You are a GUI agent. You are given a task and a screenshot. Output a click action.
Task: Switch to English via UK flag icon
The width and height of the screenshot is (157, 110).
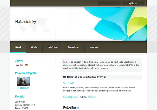click(22, 65)
